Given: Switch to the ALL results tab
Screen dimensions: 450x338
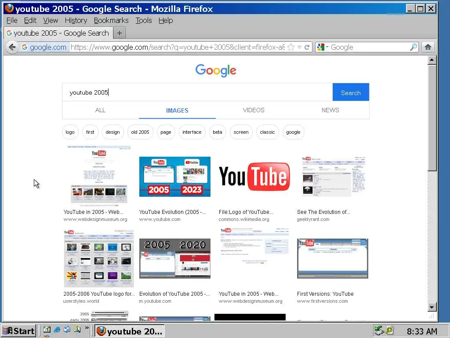Looking at the screenshot, I should tap(101, 110).
